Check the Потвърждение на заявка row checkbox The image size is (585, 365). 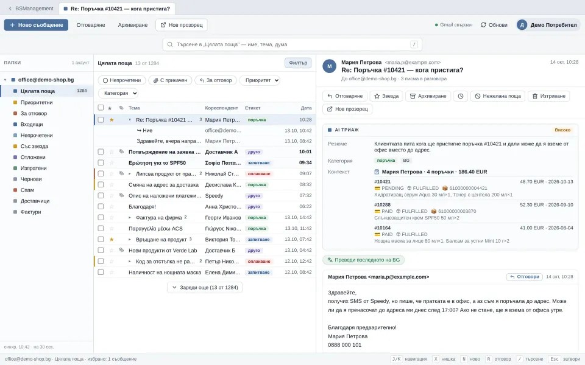[101, 151]
